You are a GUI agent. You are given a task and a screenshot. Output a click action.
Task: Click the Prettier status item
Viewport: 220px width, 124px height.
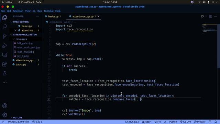click(200, 122)
